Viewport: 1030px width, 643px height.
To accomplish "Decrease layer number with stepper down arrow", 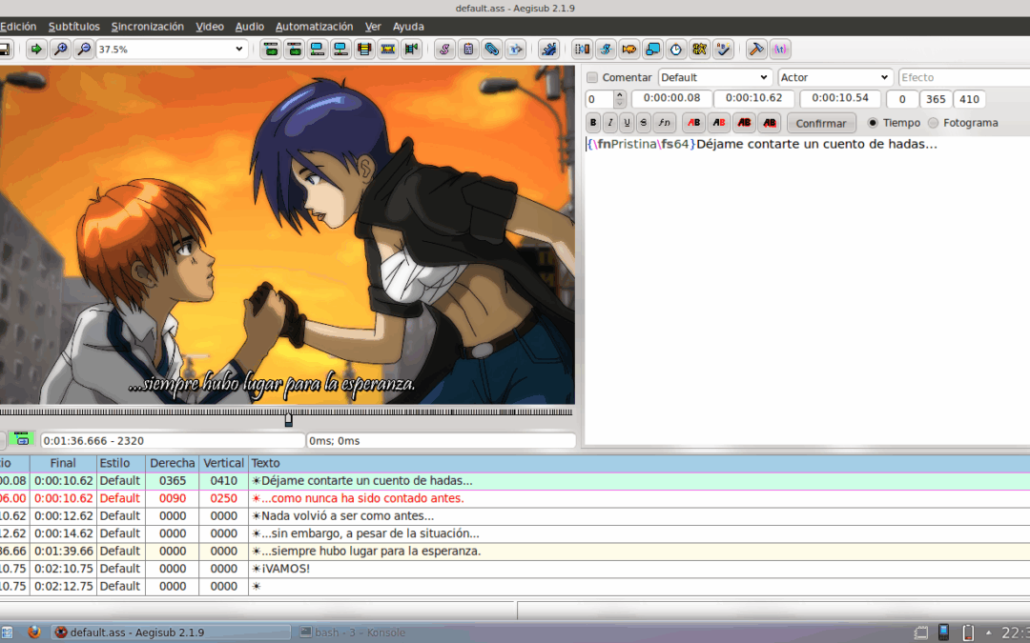I will click(620, 104).
